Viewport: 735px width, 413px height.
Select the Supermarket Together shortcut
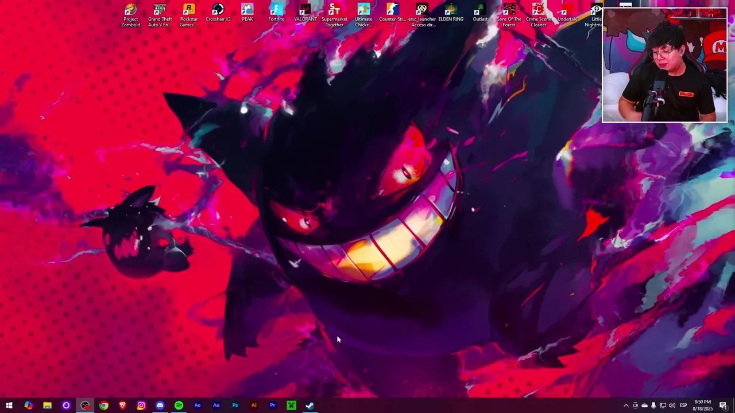334,15
